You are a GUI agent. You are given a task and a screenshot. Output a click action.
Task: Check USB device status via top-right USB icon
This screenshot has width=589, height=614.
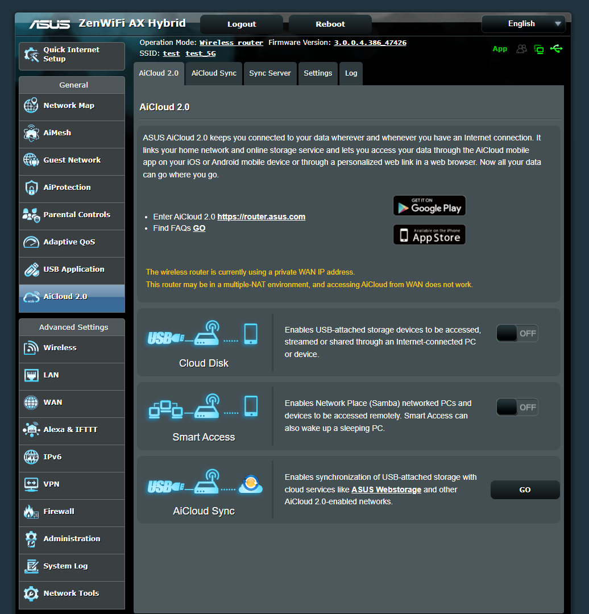(556, 49)
